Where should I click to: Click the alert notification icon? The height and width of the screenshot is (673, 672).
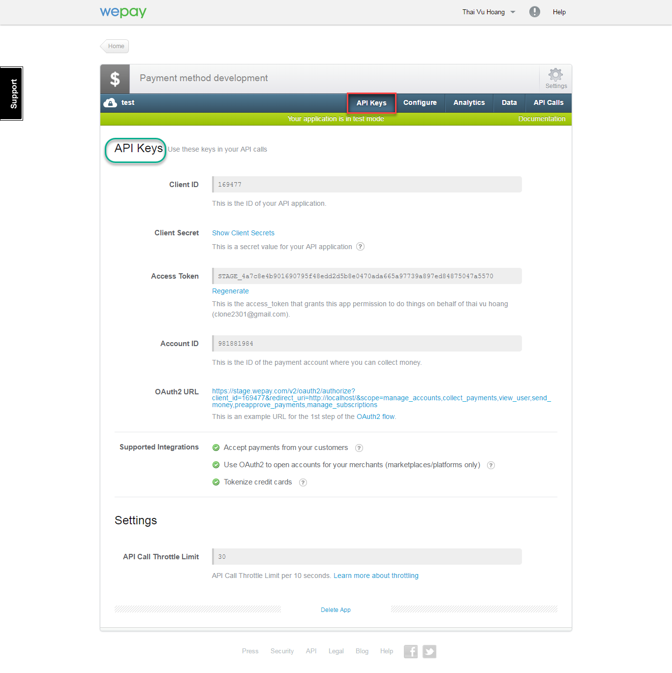click(534, 12)
